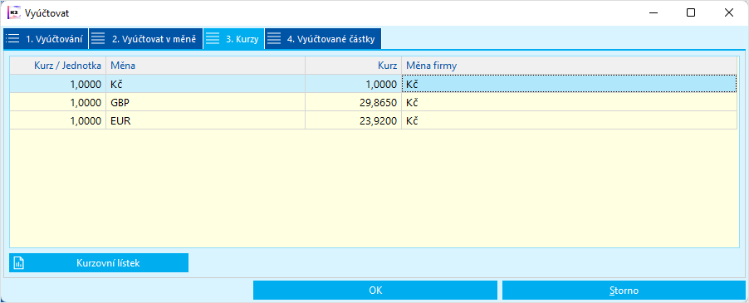The width and height of the screenshot is (749, 303).
Task: Open the Kurzovní lístek exchange rate list
Action: pyautogui.click(x=99, y=263)
